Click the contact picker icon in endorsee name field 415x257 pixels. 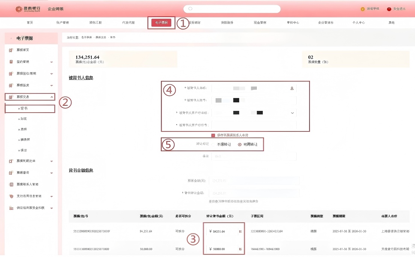(292, 88)
